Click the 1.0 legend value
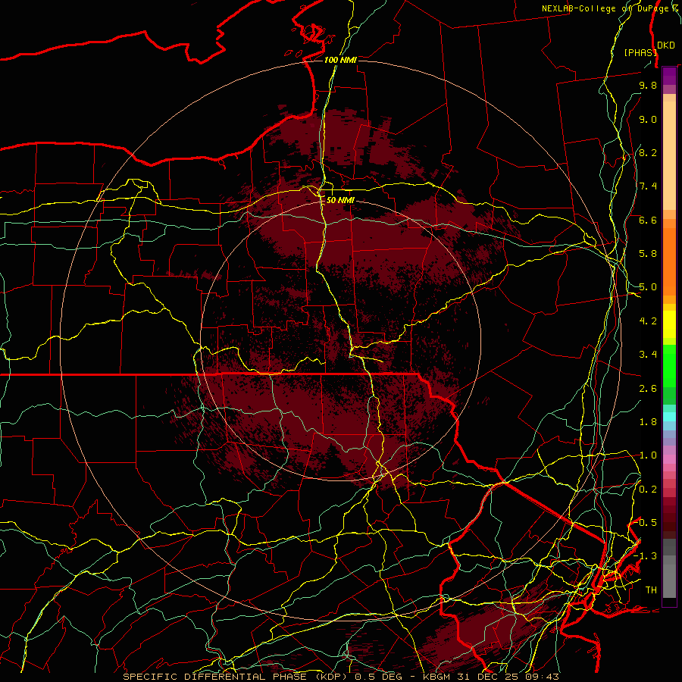682x682 pixels. coord(648,455)
